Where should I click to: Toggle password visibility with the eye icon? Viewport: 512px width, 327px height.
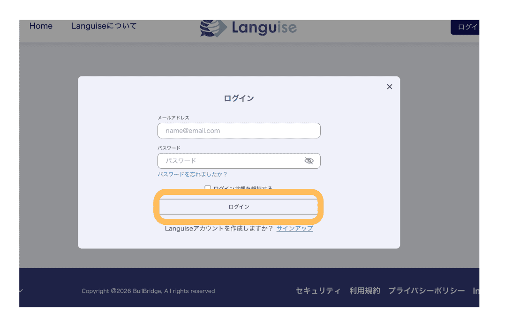pyautogui.click(x=309, y=161)
